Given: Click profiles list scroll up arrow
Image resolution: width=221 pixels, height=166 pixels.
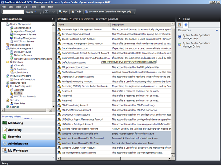Looking at the screenshot, I should [173, 24].
